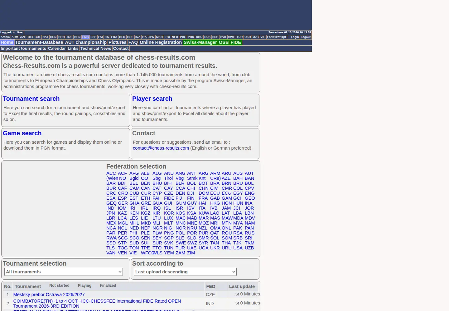Select the Tirol region link
The image size is (449, 311).
click(x=168, y=178)
